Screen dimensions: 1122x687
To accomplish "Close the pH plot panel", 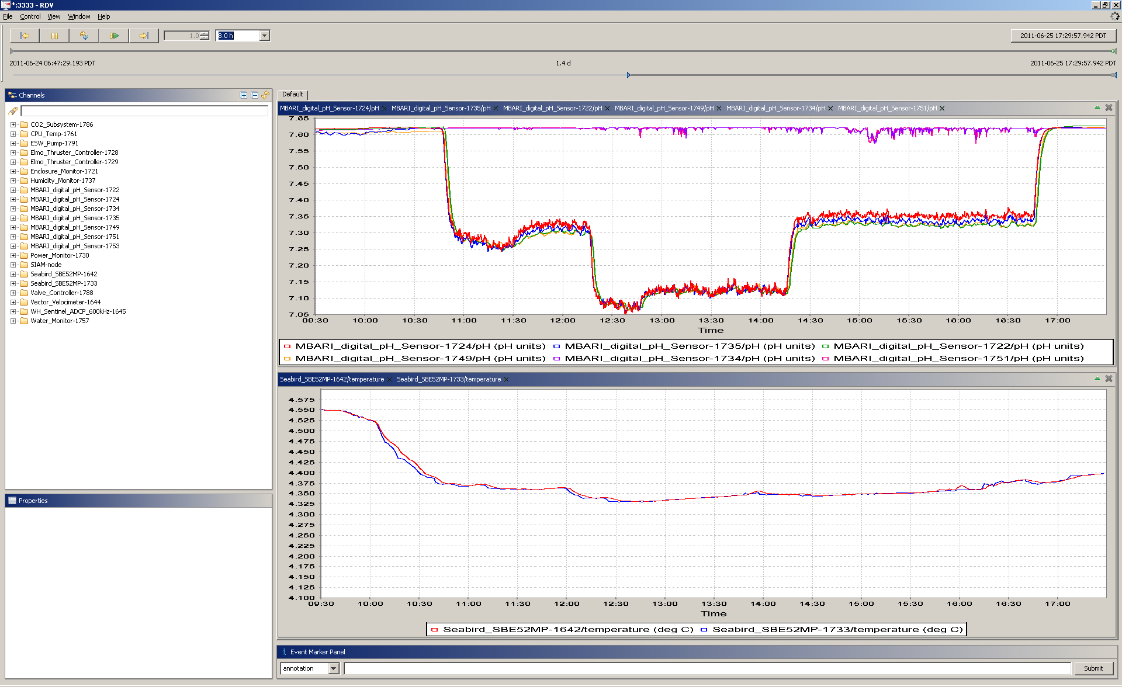I will (x=1109, y=107).
